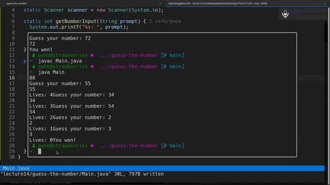Click the "Guess your number: 55" terminal line

click(x=60, y=83)
